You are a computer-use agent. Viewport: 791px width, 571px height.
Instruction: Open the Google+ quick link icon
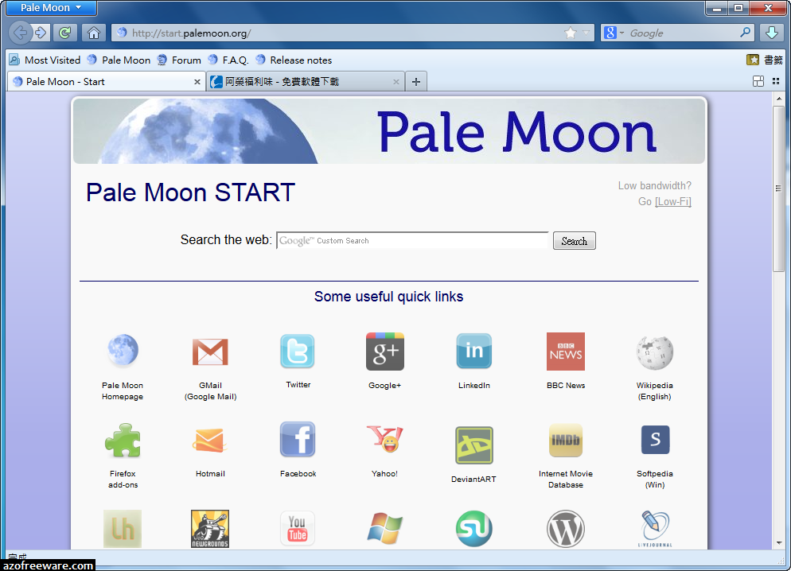[385, 352]
